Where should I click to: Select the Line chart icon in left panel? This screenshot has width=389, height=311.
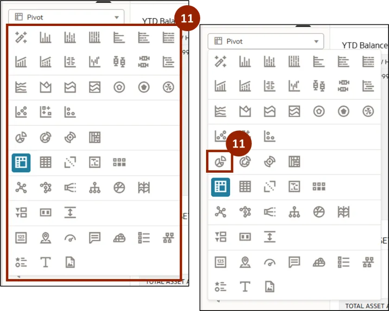click(x=21, y=87)
